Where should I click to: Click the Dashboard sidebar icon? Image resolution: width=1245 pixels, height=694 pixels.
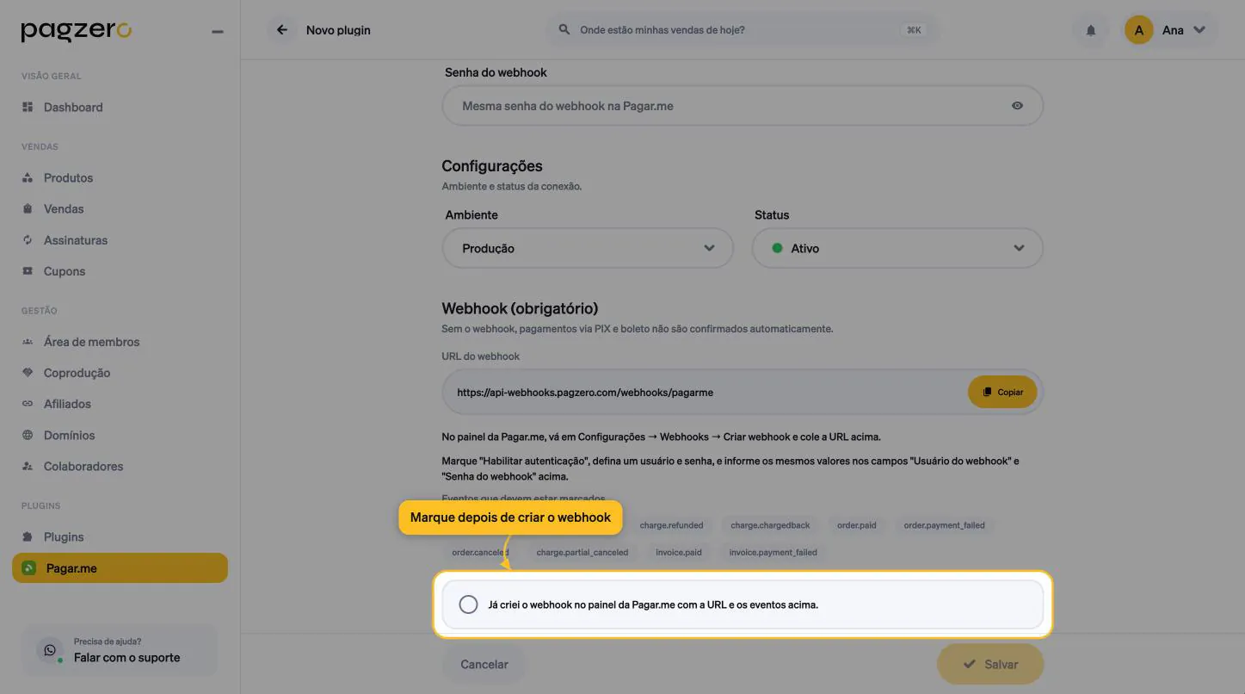pos(28,108)
